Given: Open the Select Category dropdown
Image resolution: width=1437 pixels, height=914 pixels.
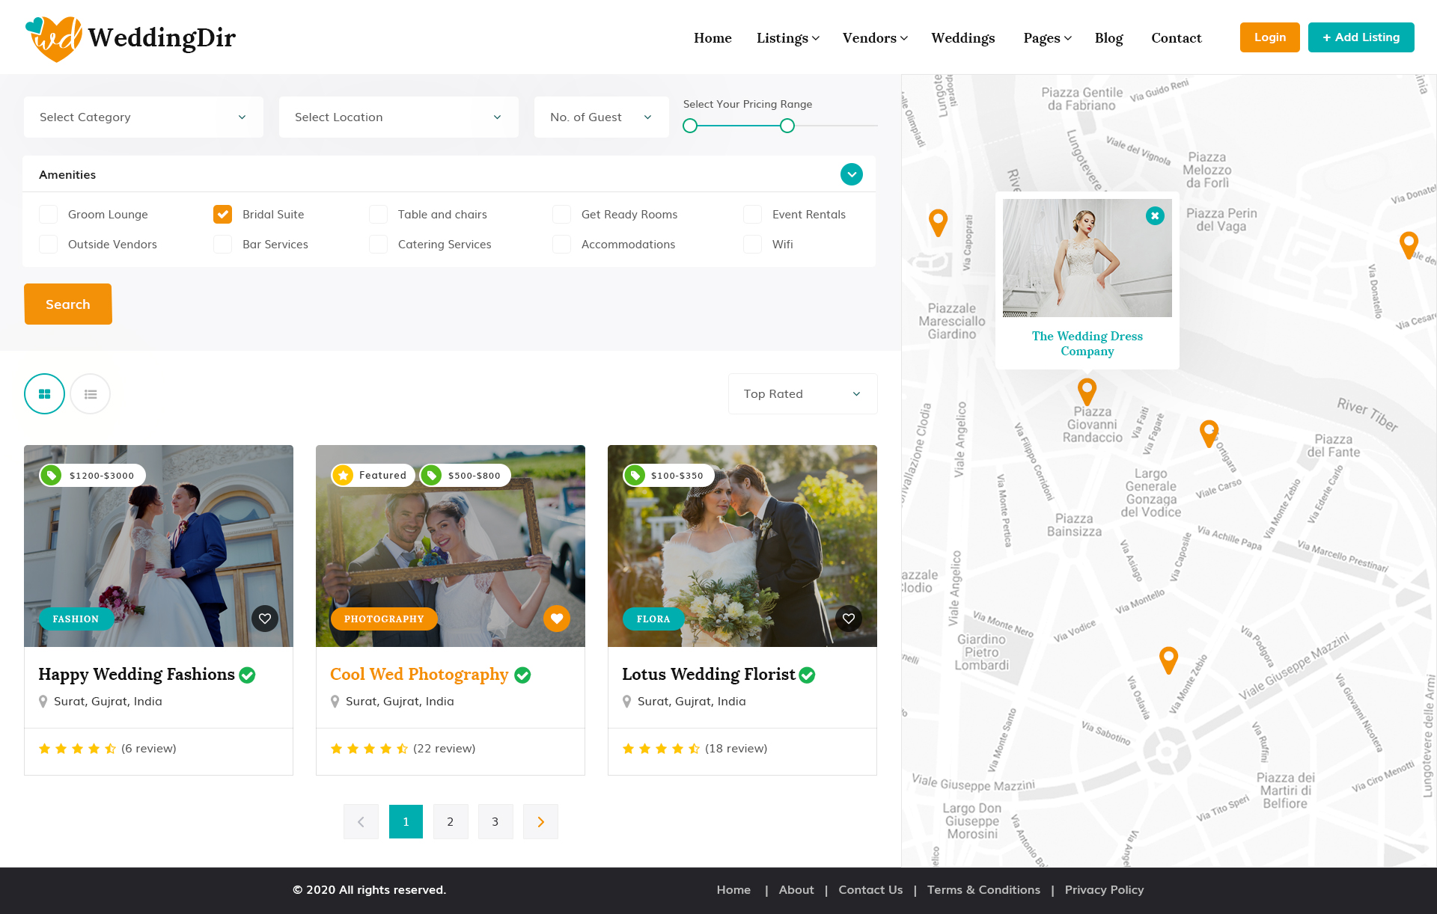Looking at the screenshot, I should 143,117.
